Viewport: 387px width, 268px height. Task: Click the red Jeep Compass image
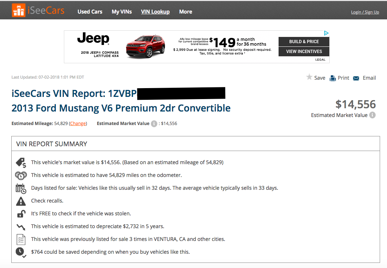tap(145, 46)
